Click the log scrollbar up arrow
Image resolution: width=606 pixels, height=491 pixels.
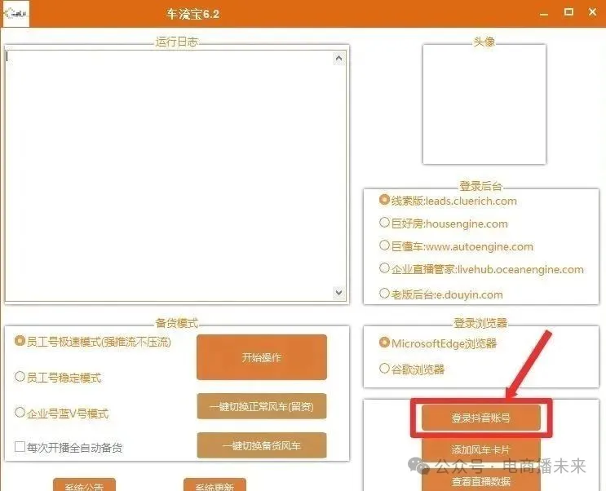(x=340, y=58)
